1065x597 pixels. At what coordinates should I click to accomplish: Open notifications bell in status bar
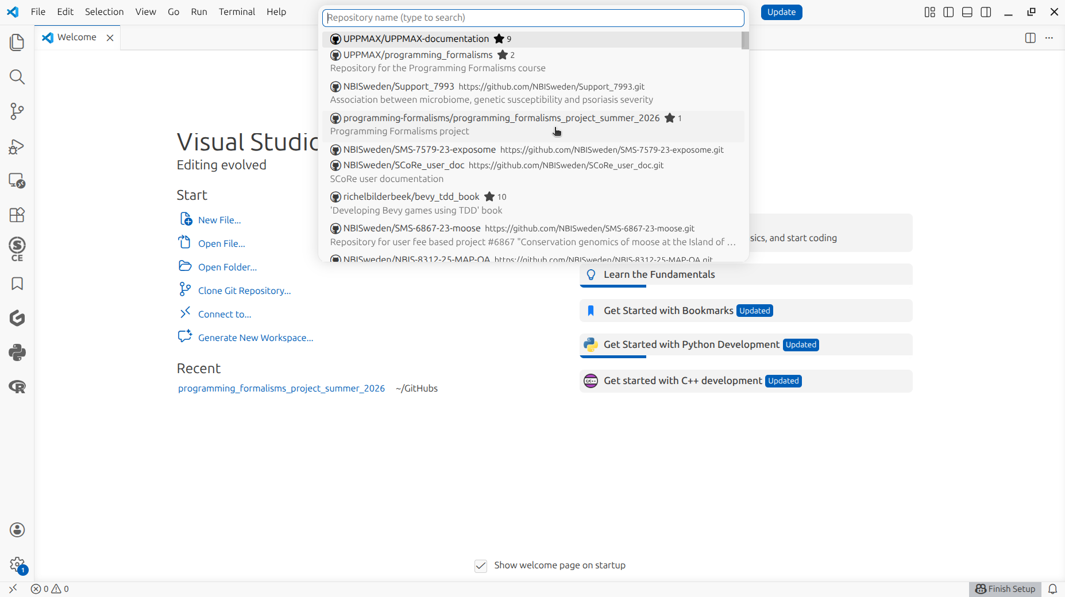(1052, 588)
